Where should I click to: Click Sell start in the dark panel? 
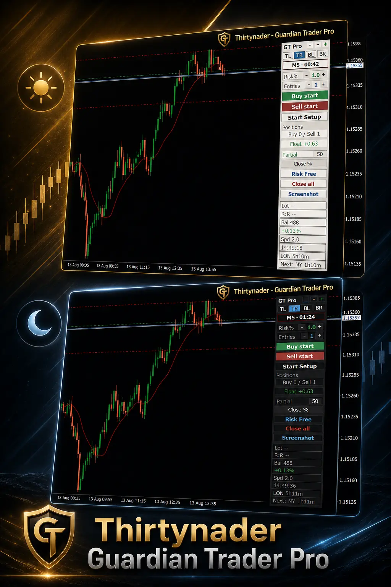click(300, 356)
